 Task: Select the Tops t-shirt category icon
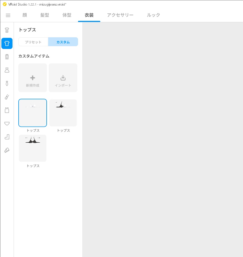(7, 43)
